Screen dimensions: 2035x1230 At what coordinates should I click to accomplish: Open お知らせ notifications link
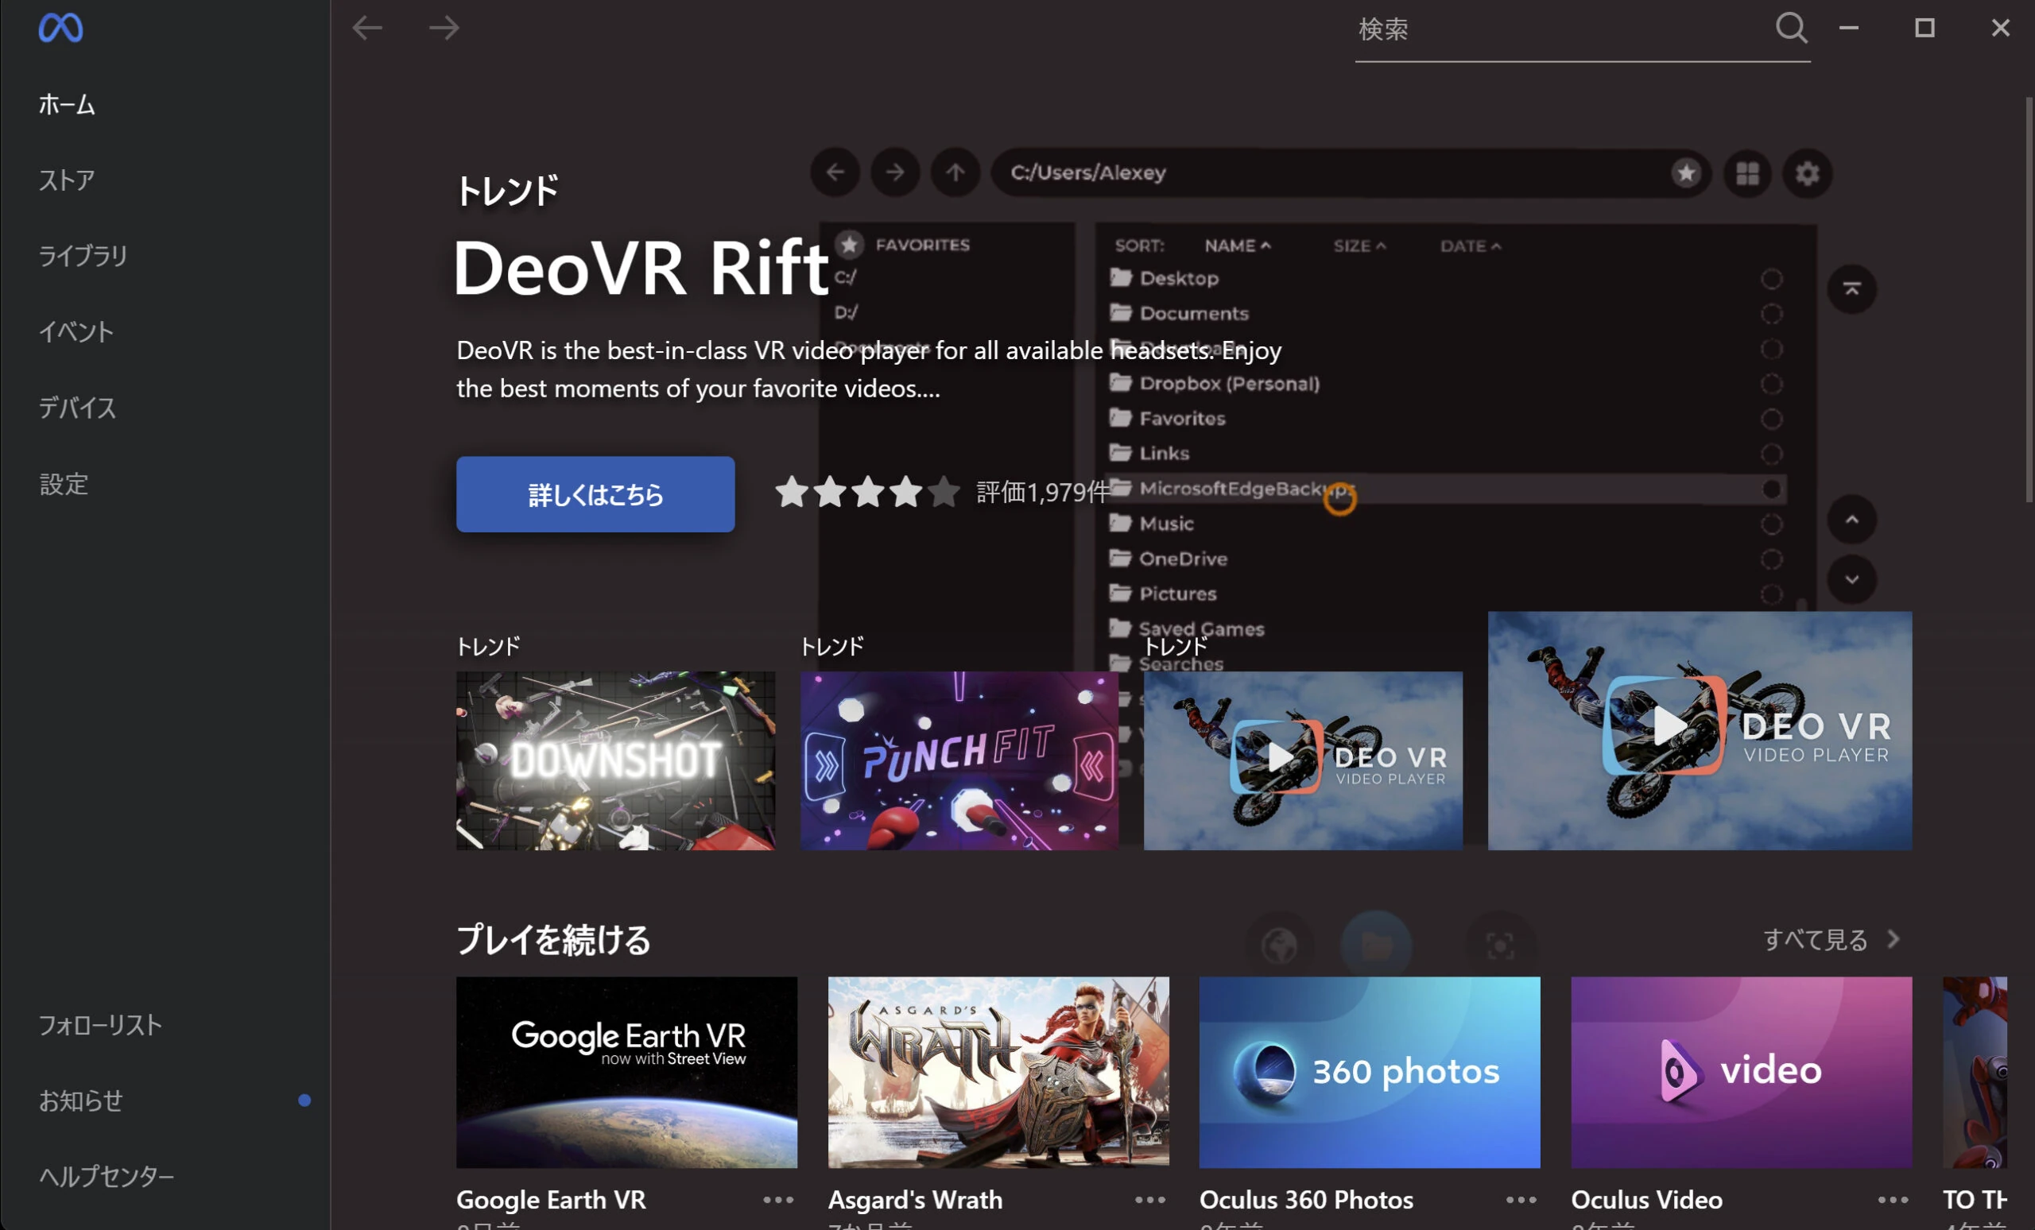(x=81, y=1100)
